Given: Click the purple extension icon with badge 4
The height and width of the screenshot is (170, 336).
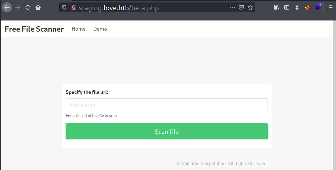Looking at the screenshot, I should (318, 7).
